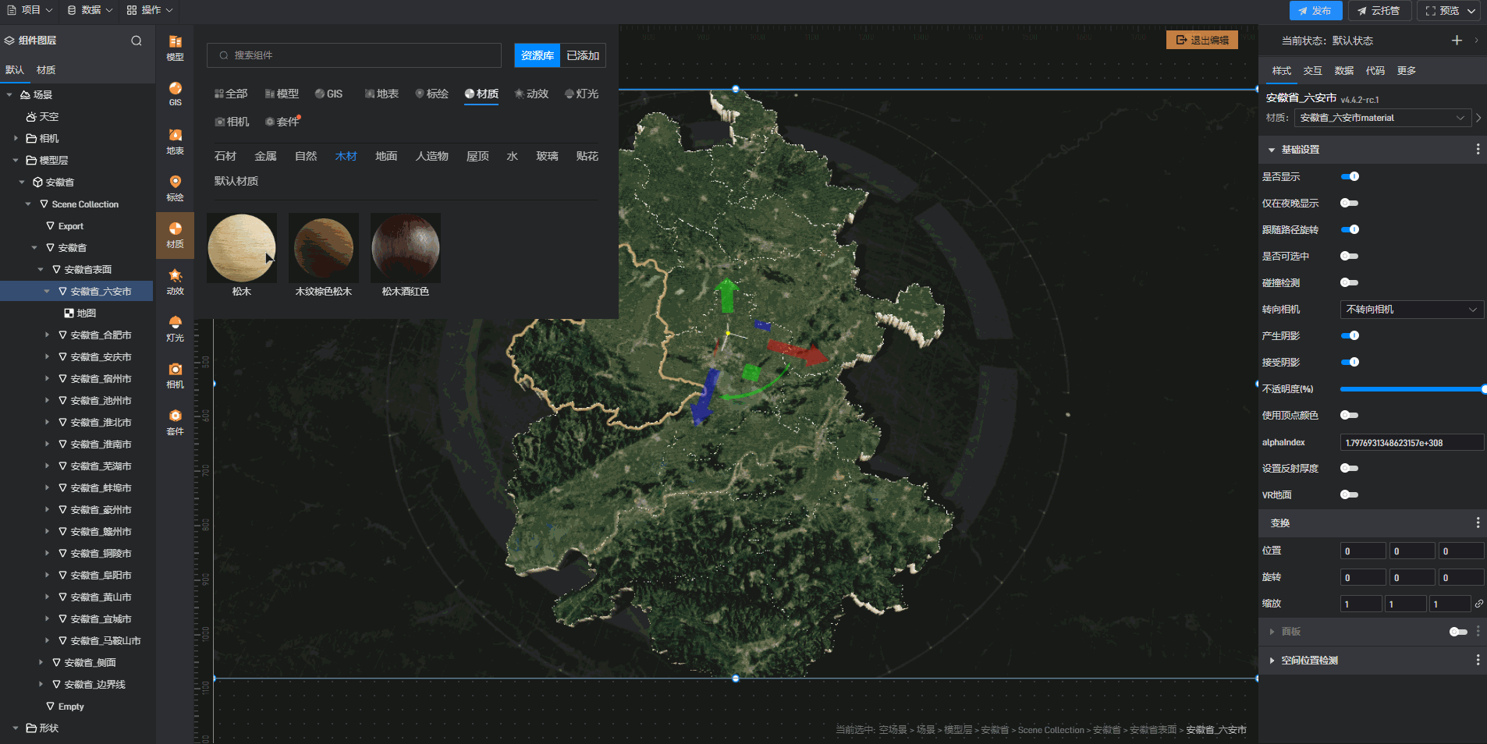
Task: Filter components by 标绘 type
Action: click(x=431, y=94)
